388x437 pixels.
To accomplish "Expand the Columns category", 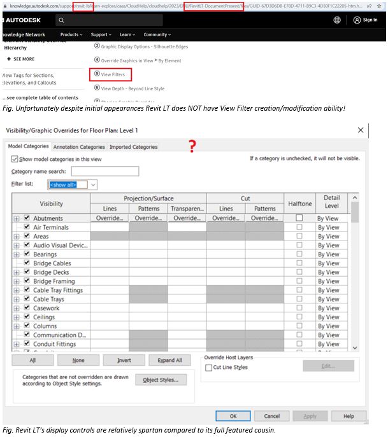I will point(17,326).
